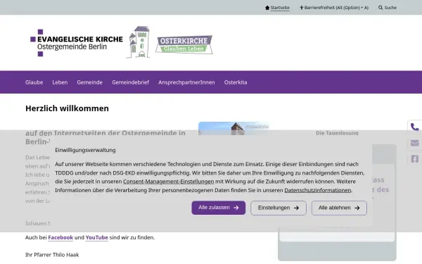The height and width of the screenshot is (264, 422).
Task: Open the Startseite link
Action: click(x=280, y=8)
